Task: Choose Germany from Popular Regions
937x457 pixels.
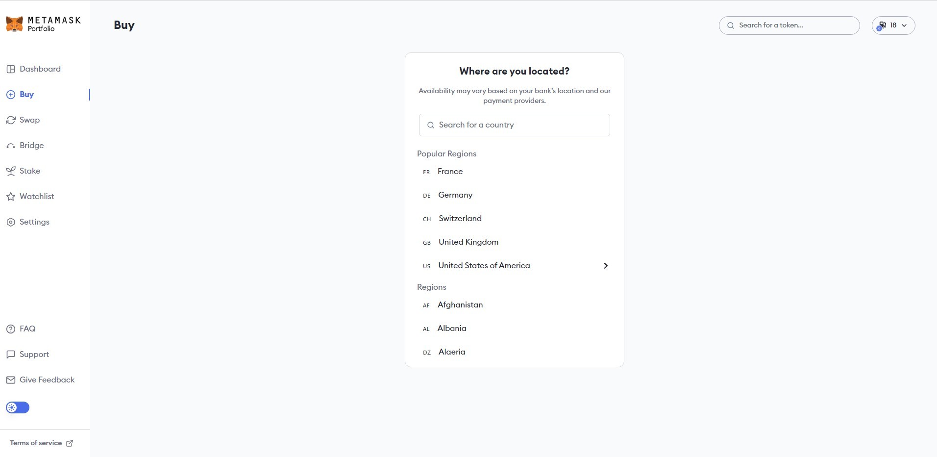Action: [x=455, y=195]
